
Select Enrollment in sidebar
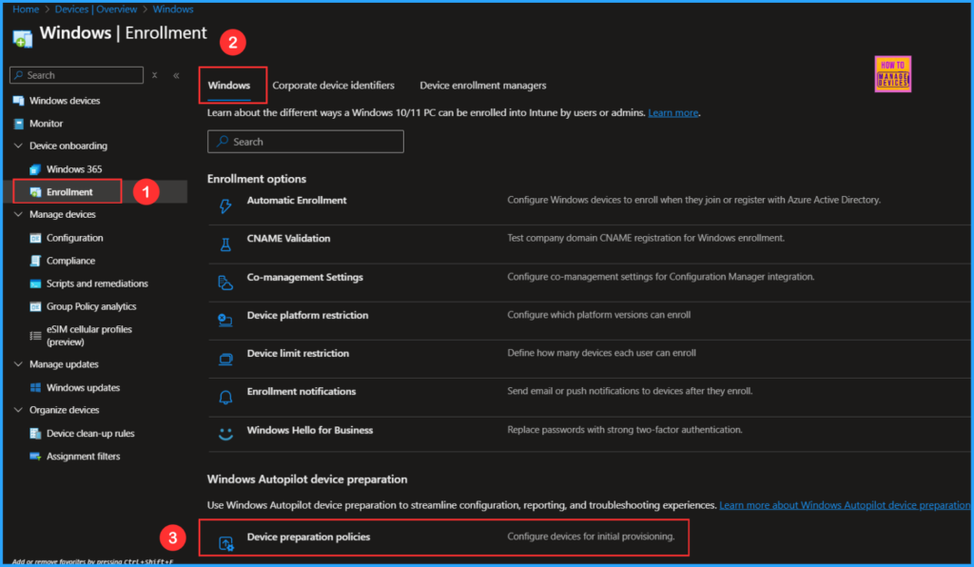click(69, 192)
